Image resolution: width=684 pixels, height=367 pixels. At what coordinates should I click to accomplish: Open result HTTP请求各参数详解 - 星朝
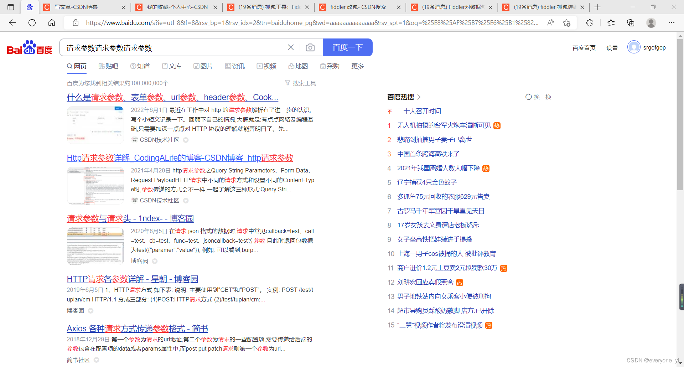tap(132, 279)
